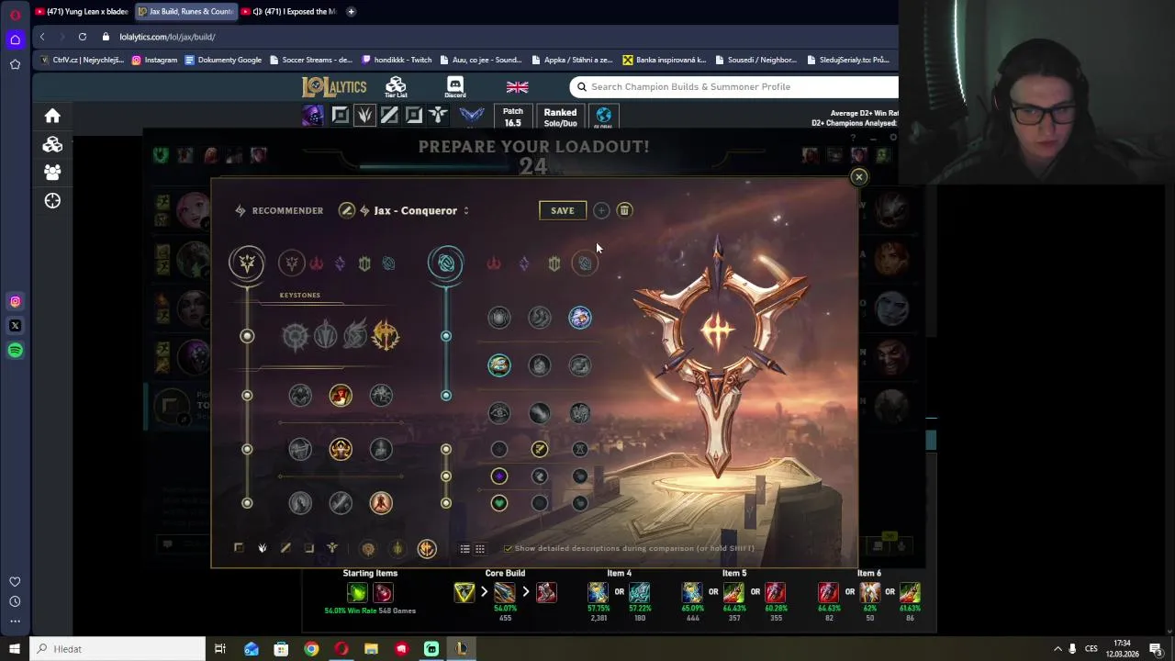Switch primary tree to Inspiration
Image resolution: width=1175 pixels, height=661 pixels.
click(x=388, y=263)
